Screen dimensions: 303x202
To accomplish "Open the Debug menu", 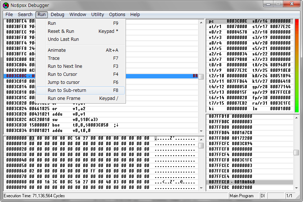I will point(57,15).
